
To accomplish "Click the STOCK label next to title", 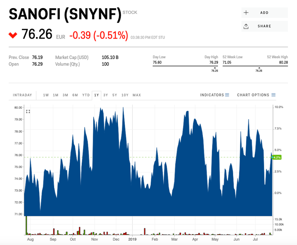I will point(130,13).
